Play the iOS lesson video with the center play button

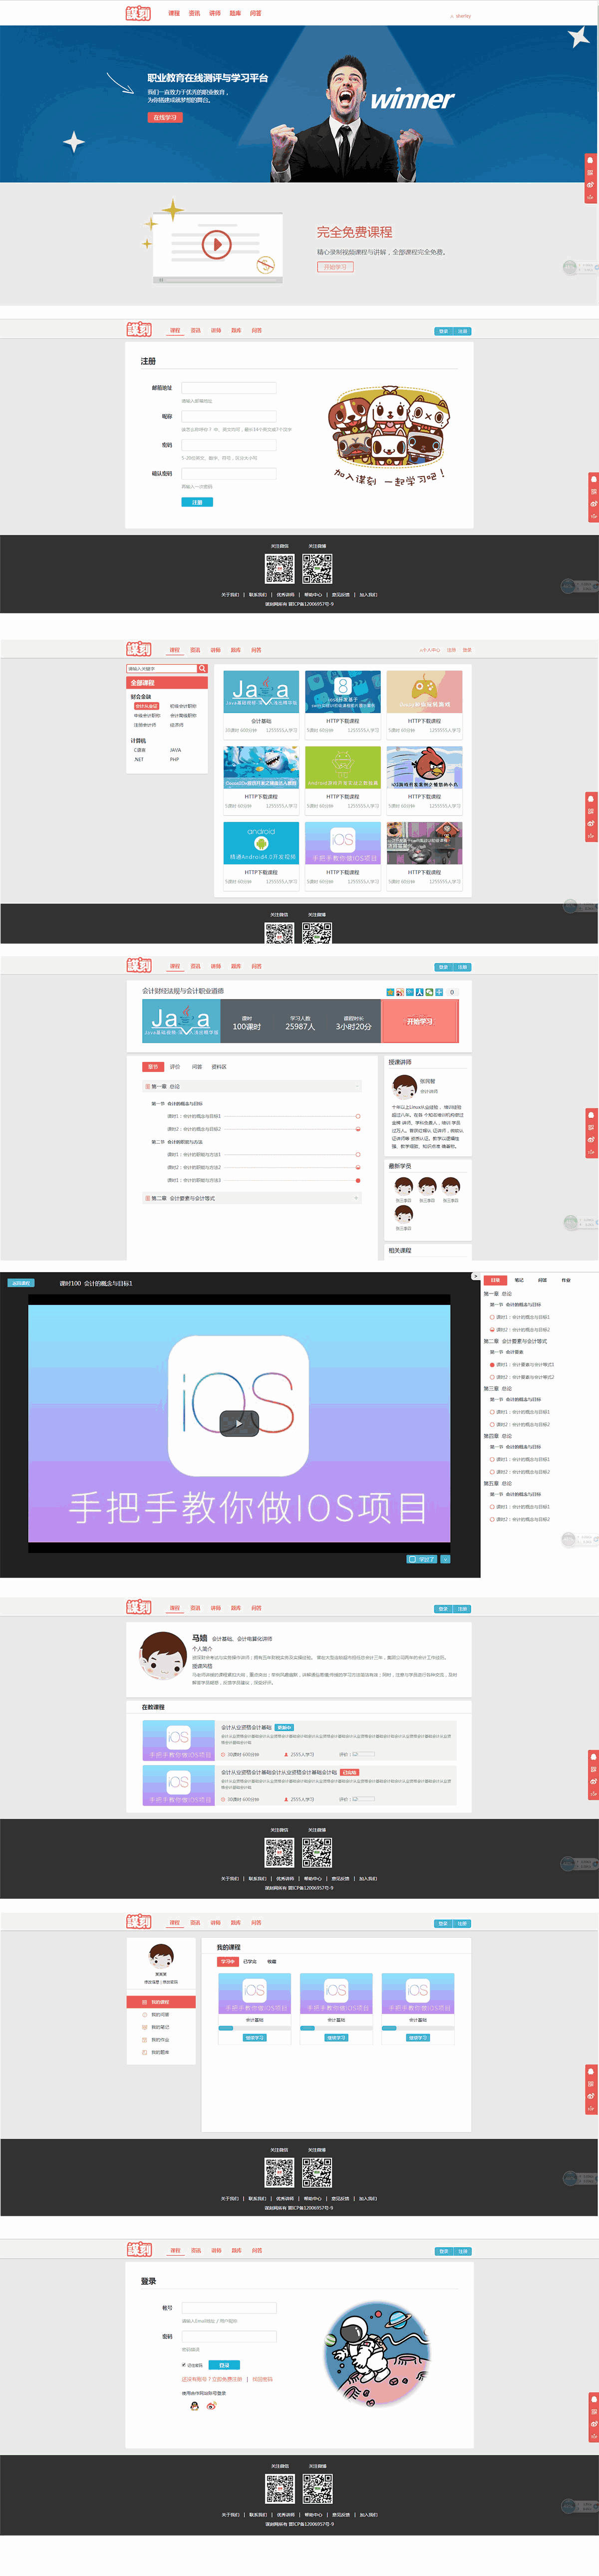coord(239,1423)
